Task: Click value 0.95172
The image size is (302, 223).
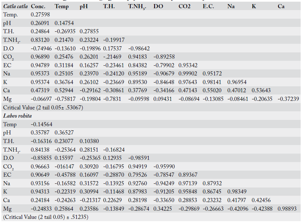Action: 212,74
